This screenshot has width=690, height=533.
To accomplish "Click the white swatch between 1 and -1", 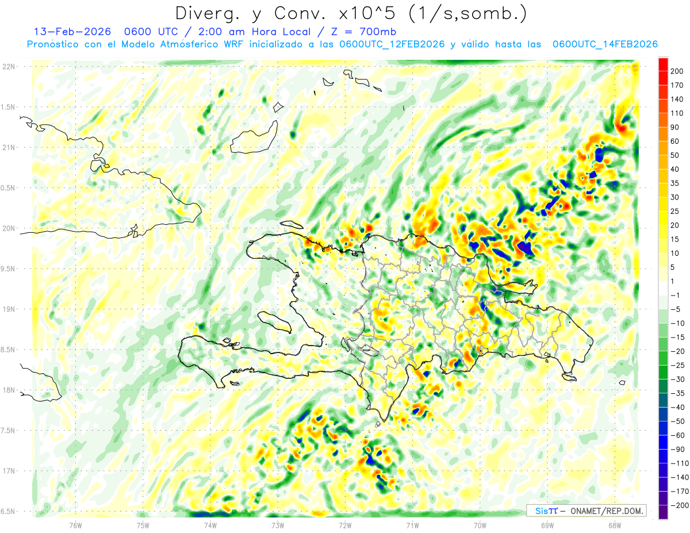I will 663,289.
